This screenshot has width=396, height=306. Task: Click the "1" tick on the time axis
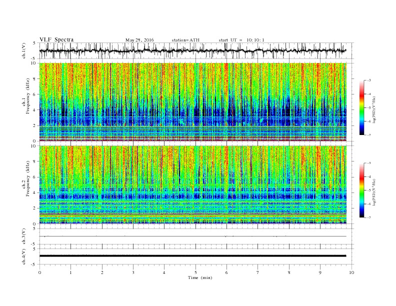click(x=70, y=272)
